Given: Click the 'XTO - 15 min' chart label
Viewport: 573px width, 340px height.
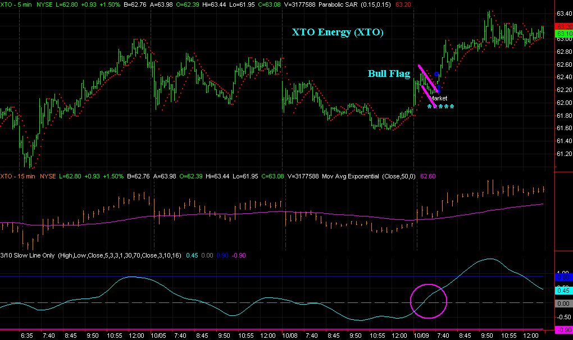Looking at the screenshot, I should tap(18, 176).
